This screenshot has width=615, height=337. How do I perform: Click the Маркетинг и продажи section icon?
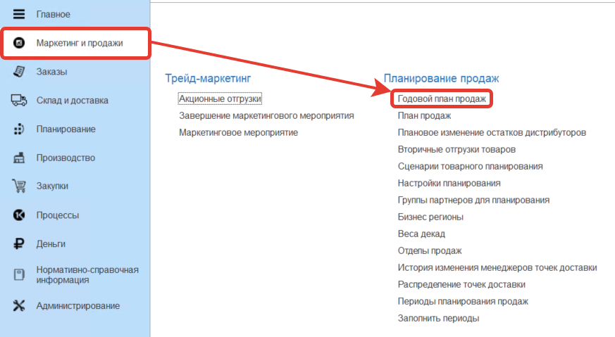(x=19, y=43)
